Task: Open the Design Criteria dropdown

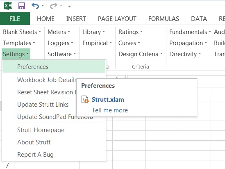Action: [x=141, y=54]
